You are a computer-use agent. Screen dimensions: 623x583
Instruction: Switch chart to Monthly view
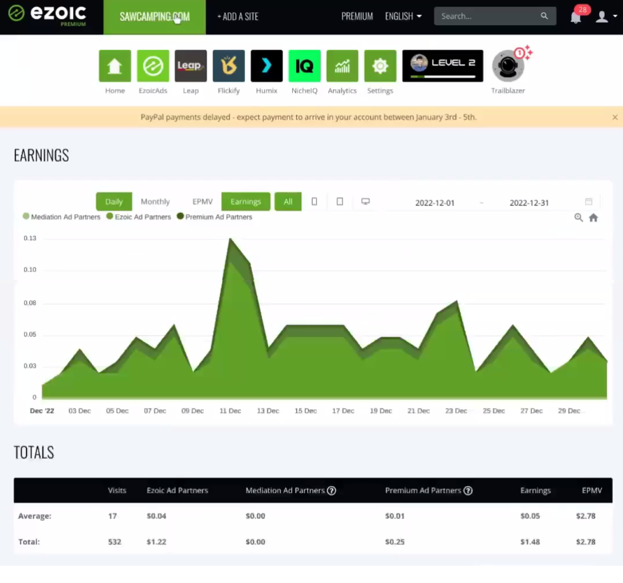155,201
